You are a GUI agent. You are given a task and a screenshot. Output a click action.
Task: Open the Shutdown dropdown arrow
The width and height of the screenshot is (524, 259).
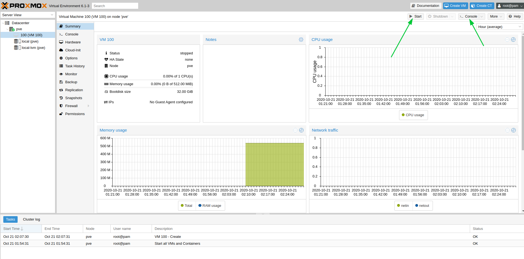[452, 16]
